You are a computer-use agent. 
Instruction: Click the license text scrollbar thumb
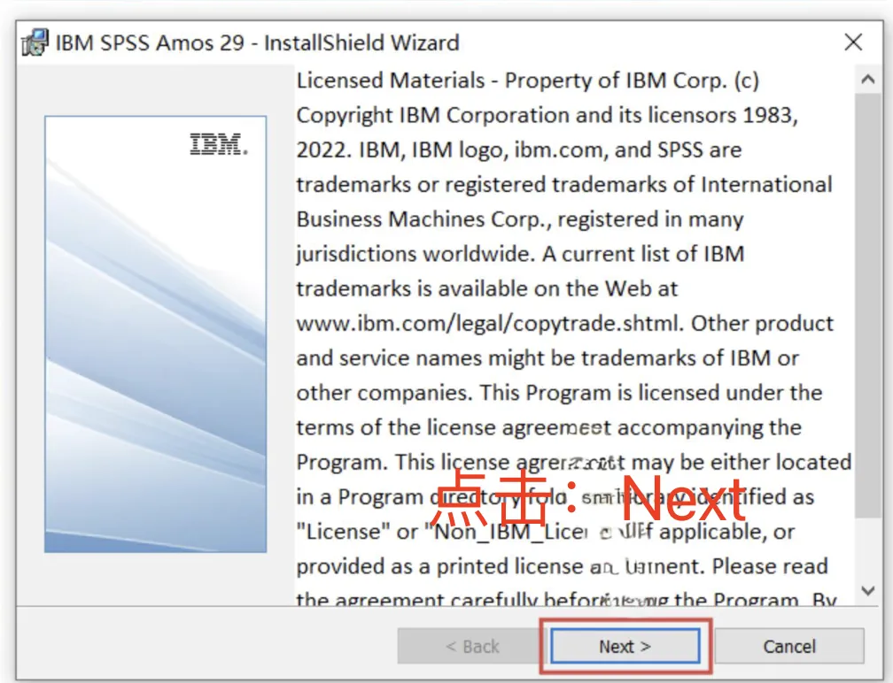[x=868, y=306]
